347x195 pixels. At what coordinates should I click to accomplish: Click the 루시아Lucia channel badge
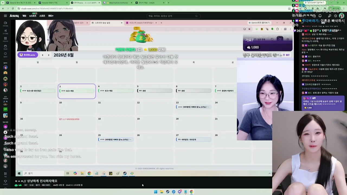point(28,55)
